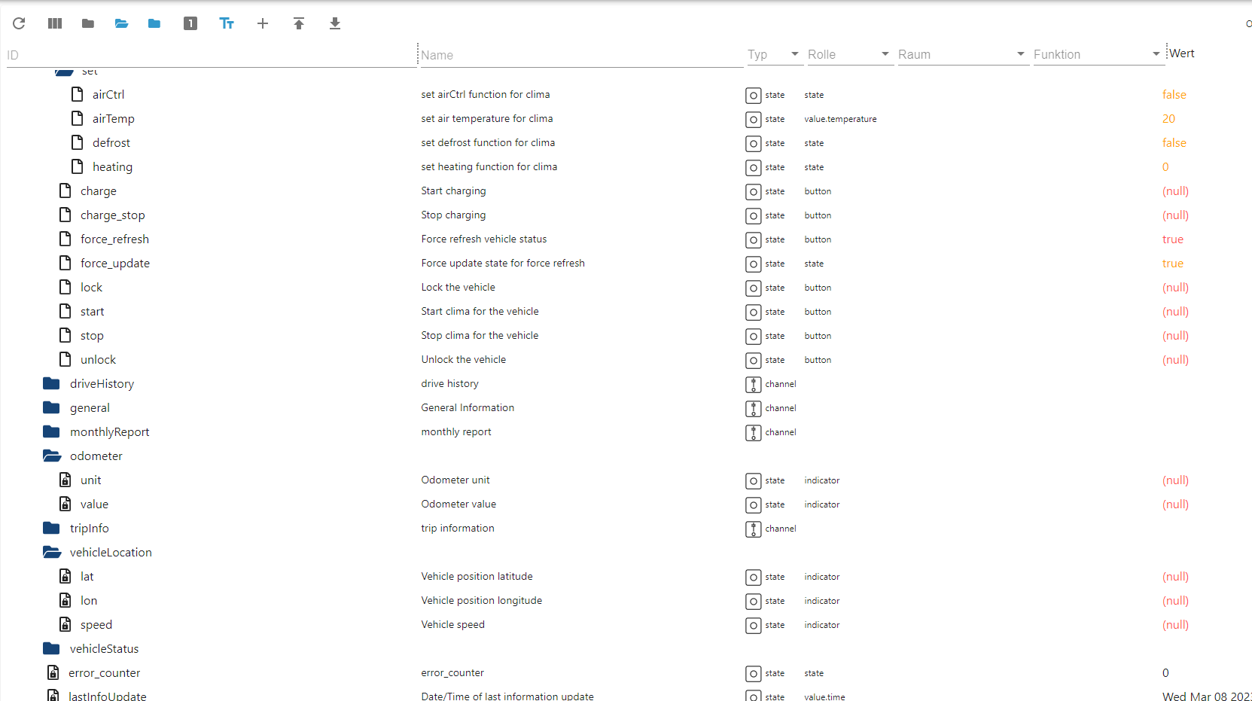Open the column manager icon
This screenshot has width=1252, height=701.
[55, 23]
